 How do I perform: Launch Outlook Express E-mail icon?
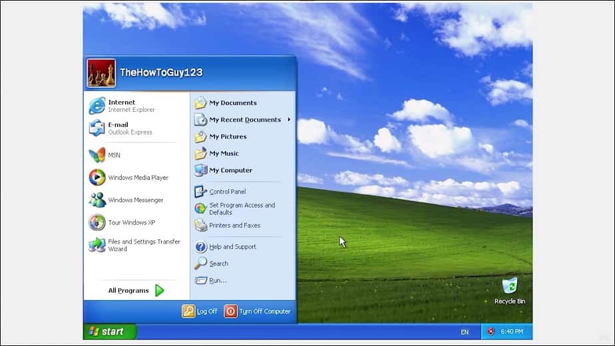pyautogui.click(x=97, y=128)
